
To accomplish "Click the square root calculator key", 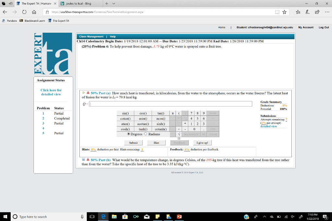I will point(179,134).
